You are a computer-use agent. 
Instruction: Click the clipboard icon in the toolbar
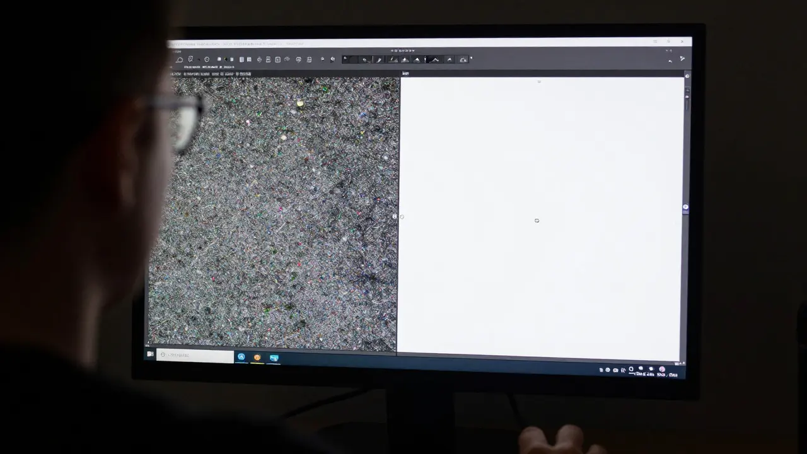click(x=309, y=59)
